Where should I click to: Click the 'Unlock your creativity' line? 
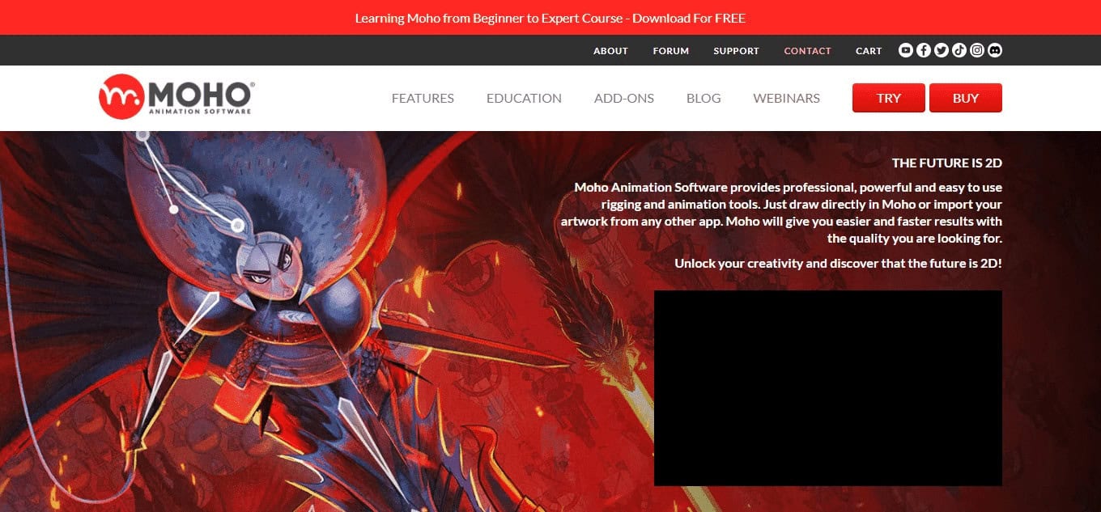click(839, 263)
